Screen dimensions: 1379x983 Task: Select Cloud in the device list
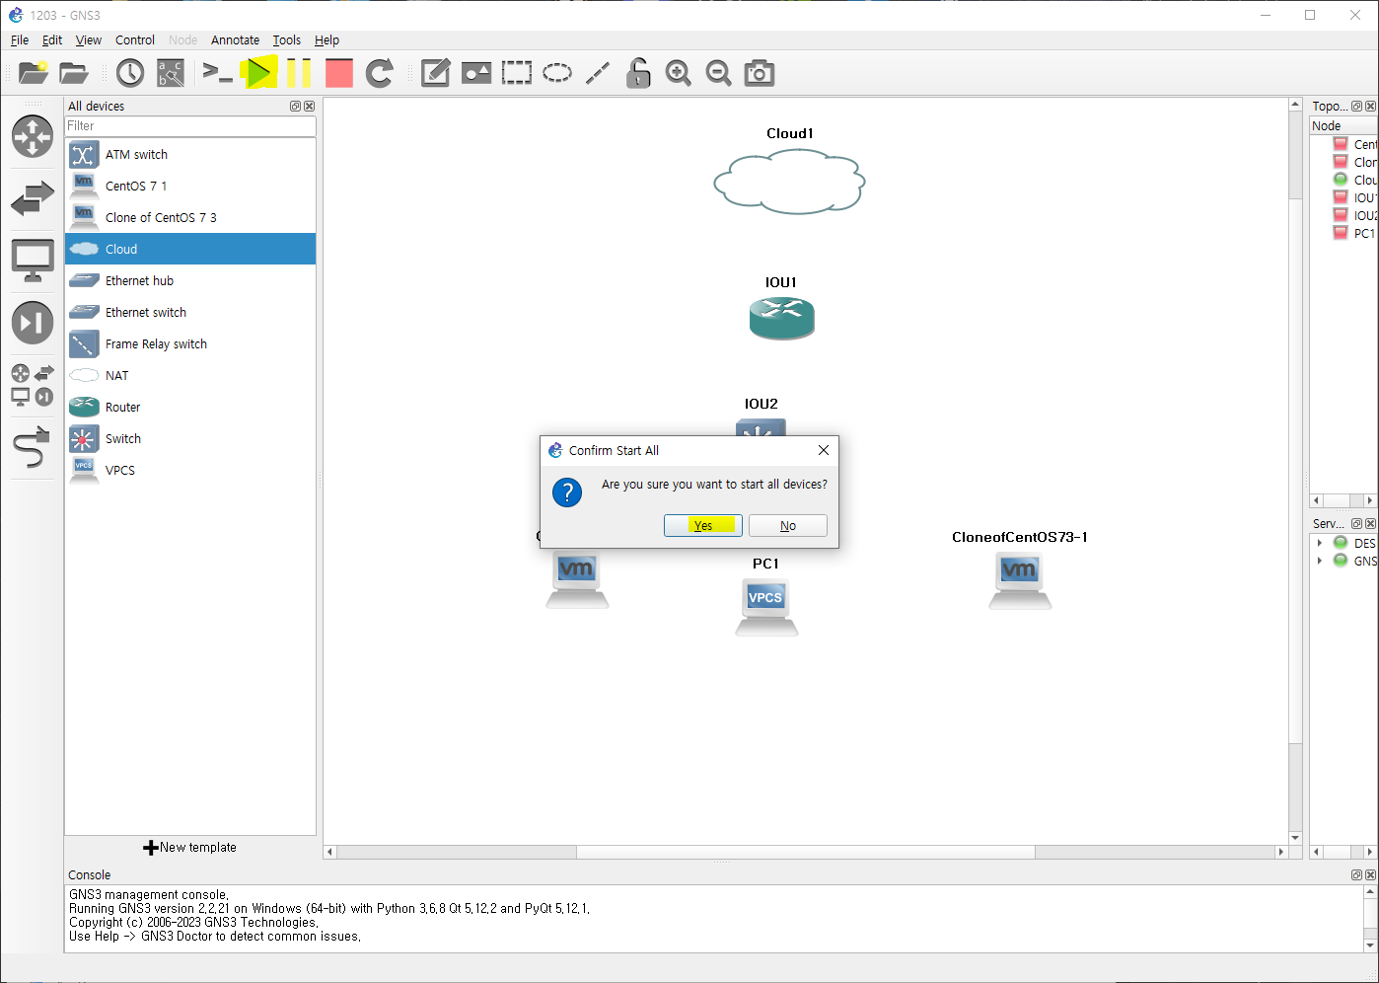[x=190, y=249]
